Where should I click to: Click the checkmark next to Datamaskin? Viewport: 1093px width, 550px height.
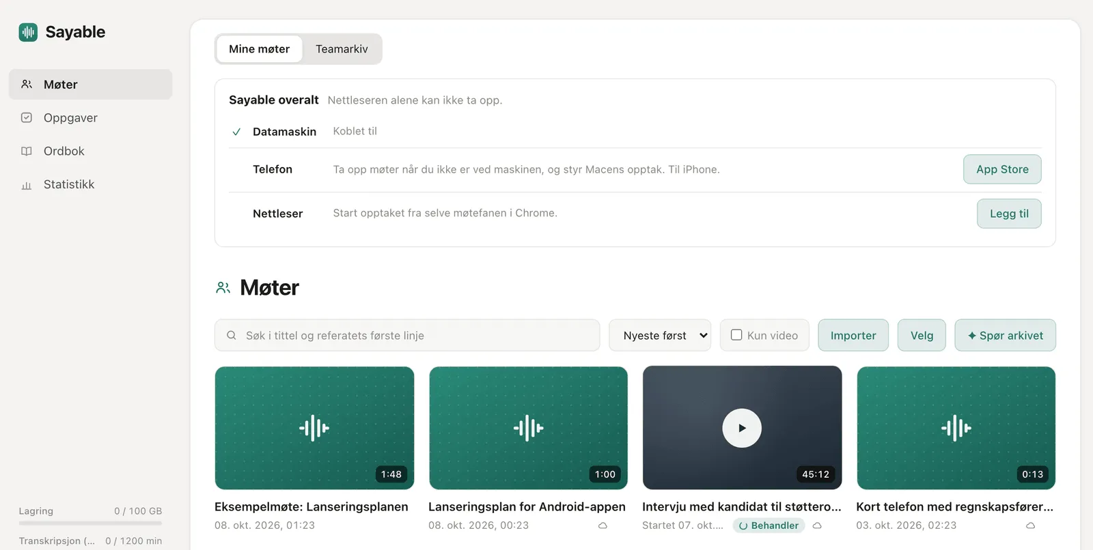(x=236, y=132)
